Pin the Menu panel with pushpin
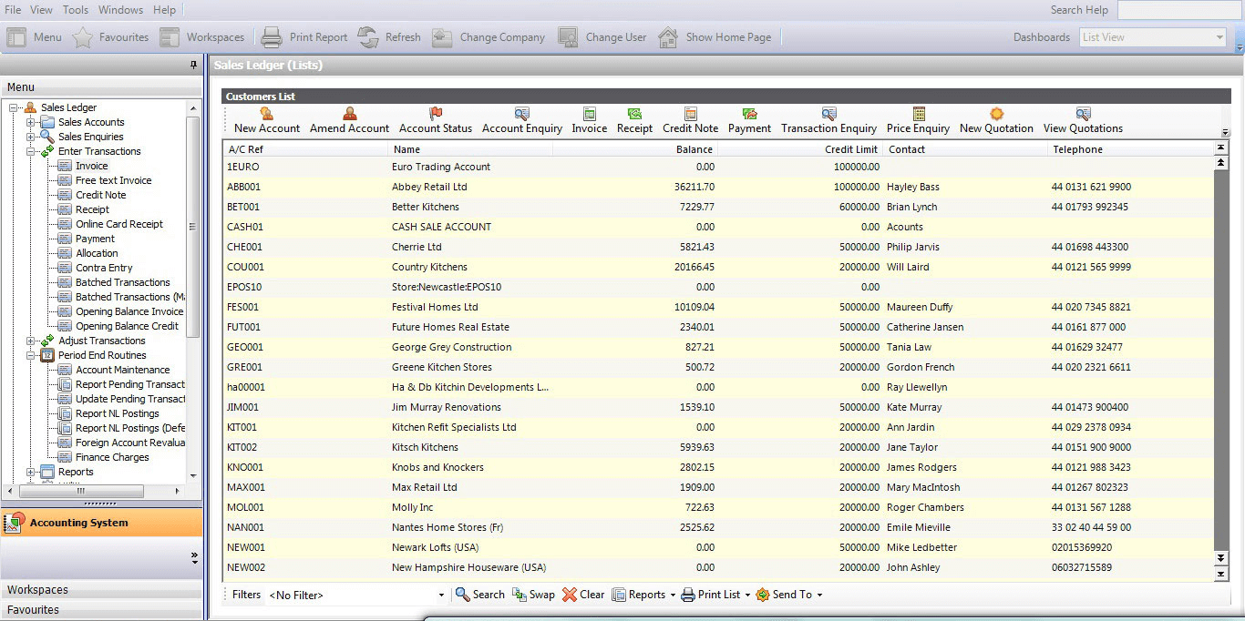The image size is (1245, 621). pos(193,66)
